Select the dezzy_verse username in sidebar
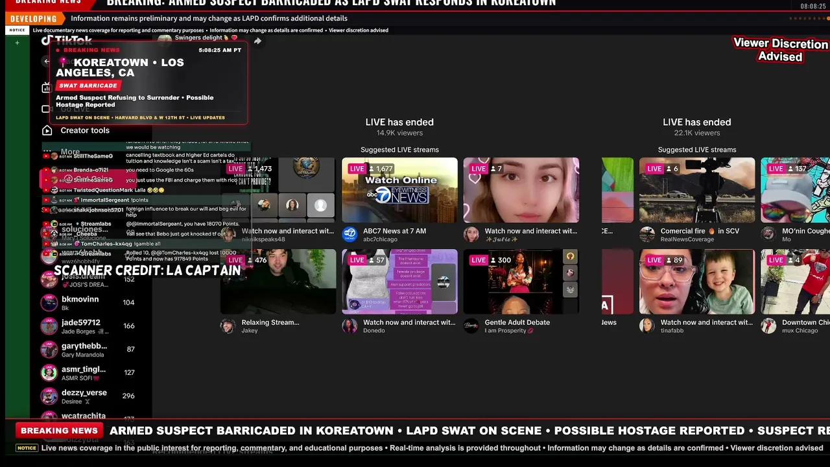This screenshot has height=467, width=830. [84, 393]
